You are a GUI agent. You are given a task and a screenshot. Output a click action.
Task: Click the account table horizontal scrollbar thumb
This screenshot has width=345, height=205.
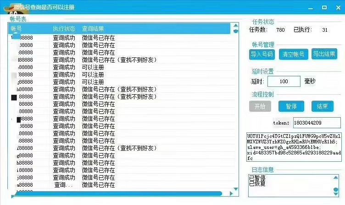118,194
